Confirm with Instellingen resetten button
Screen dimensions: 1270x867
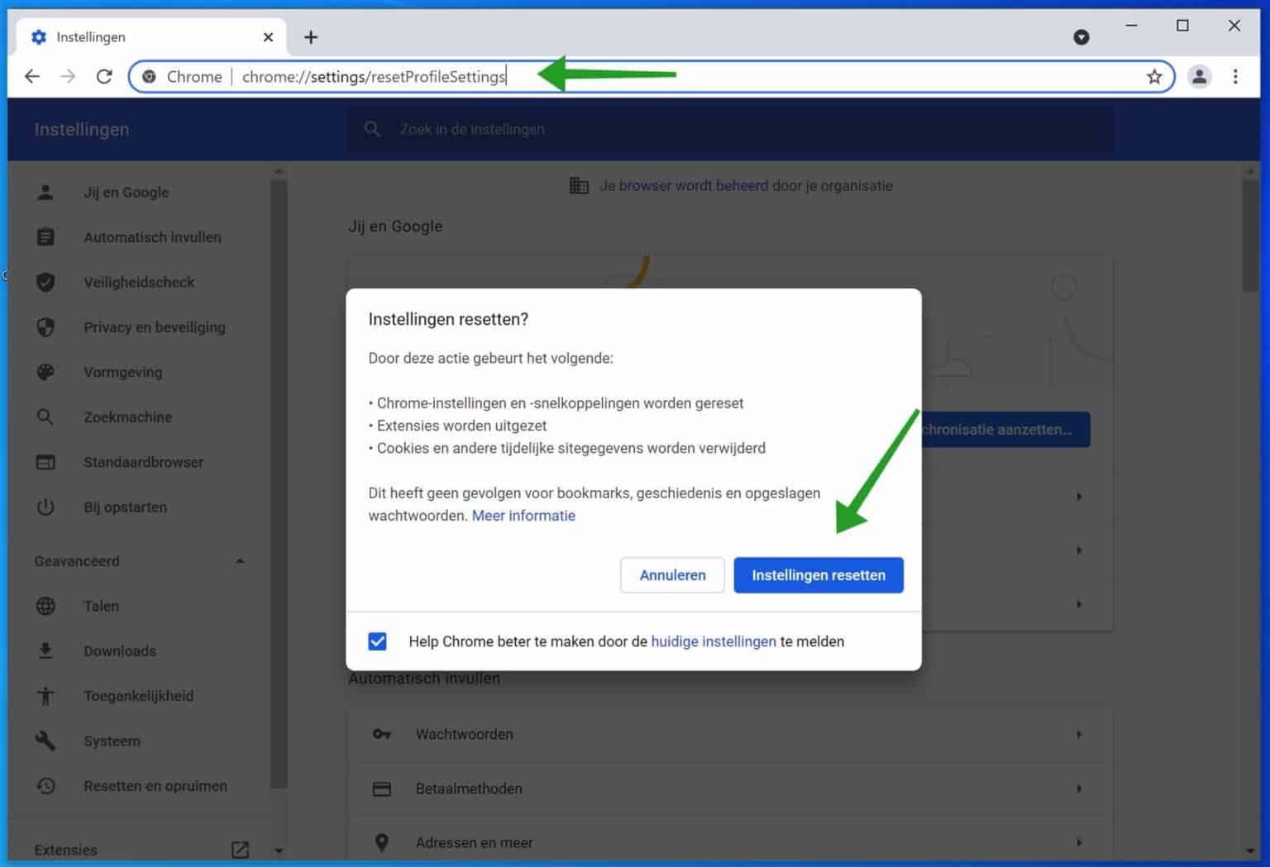tap(819, 575)
